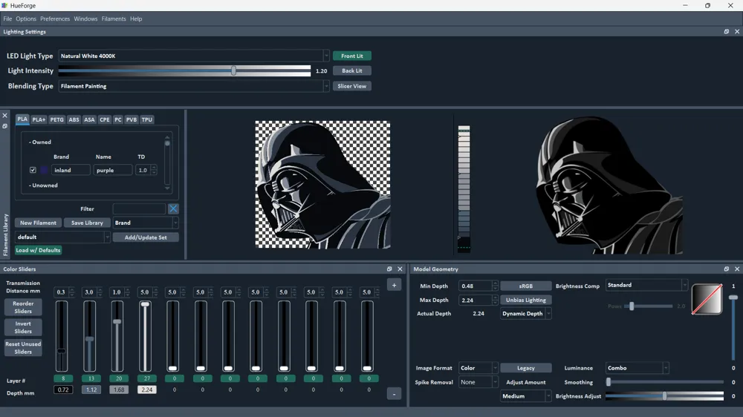Float the Filament Library side panel
The width and height of the screenshot is (743, 417).
[x=4, y=126]
